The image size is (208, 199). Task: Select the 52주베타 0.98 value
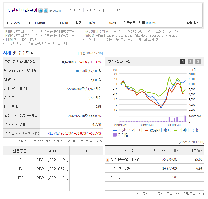[x=98, y=107]
